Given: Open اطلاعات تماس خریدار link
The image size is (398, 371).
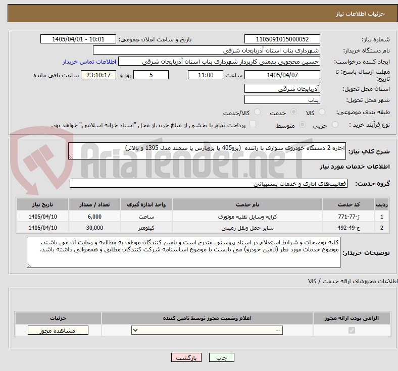Looking at the screenshot, I should (x=89, y=62).
